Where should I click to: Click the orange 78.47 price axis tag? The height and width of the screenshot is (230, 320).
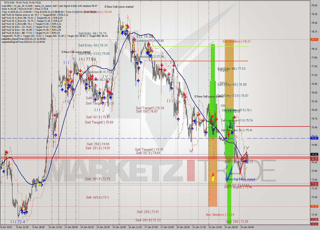click(x=314, y=39)
